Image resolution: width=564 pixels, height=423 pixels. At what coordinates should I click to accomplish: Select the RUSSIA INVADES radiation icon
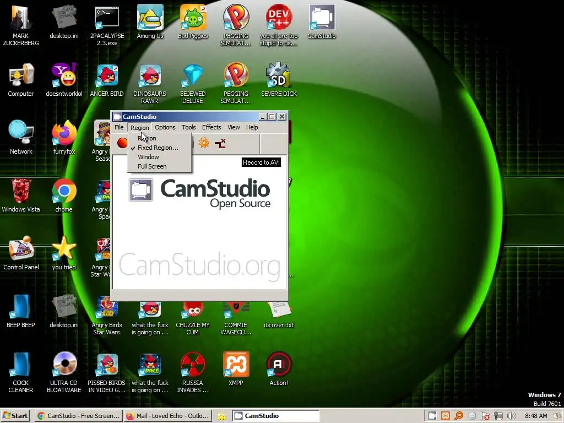click(x=193, y=373)
